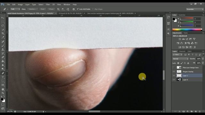Select the Rectangular Marquee tool
Viewport: 205px width, 115px height.
[3, 22]
